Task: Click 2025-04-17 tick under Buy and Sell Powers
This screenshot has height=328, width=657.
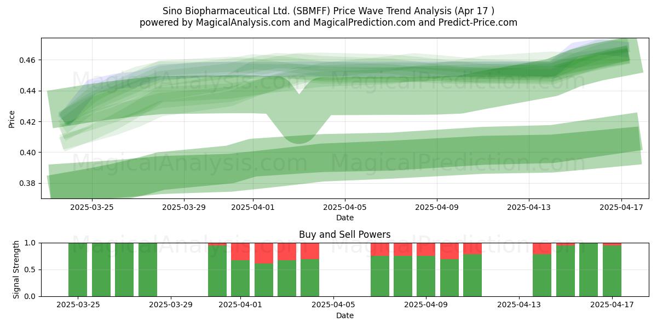Action: [612, 305]
